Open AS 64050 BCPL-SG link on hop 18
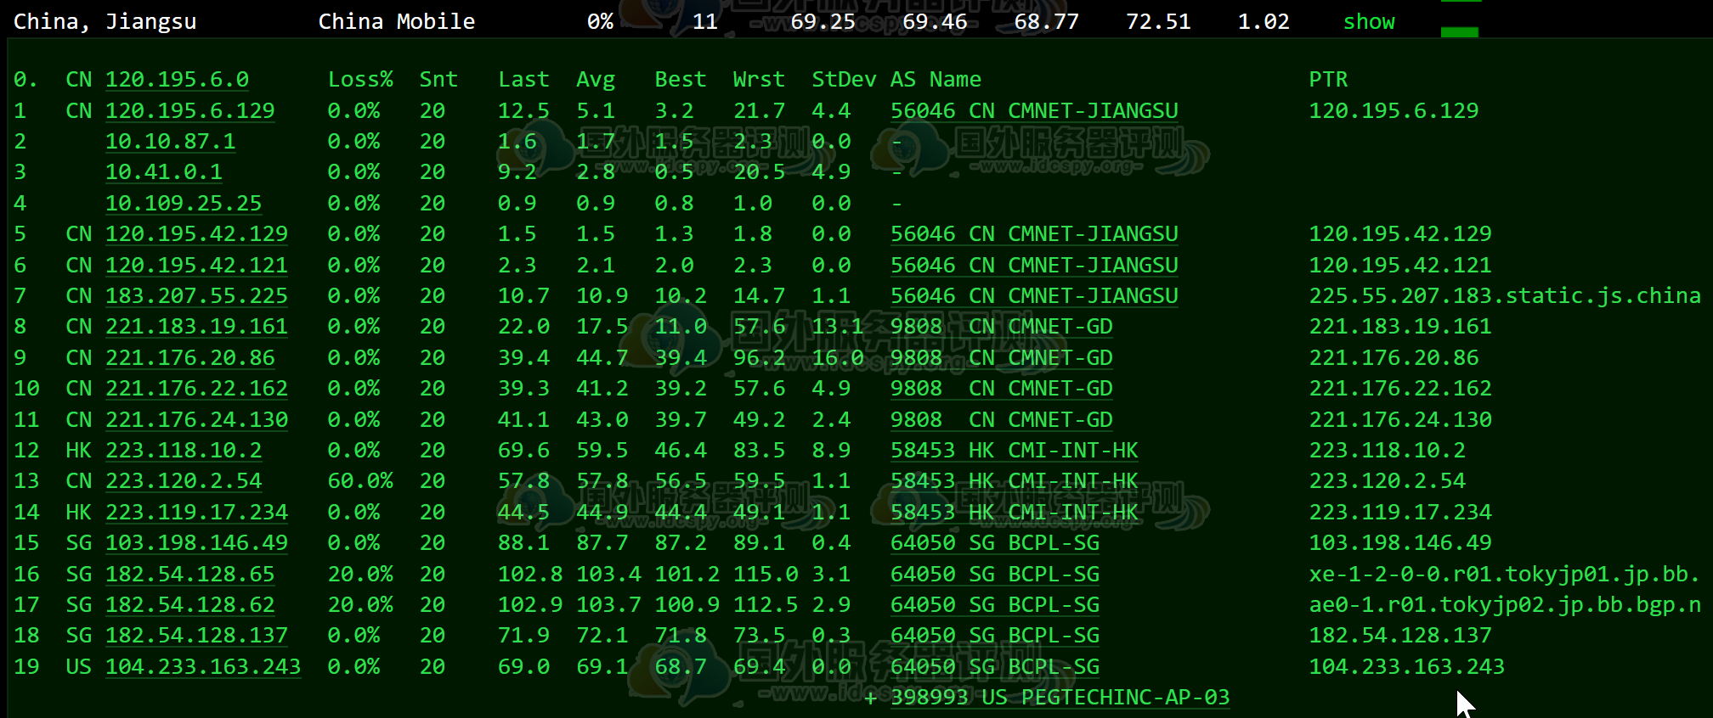Viewport: 1713px width, 718px height. [x=995, y=636]
